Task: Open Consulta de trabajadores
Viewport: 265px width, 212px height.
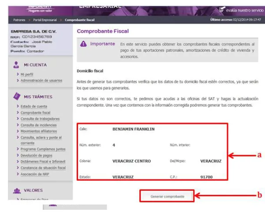Action: (40, 119)
